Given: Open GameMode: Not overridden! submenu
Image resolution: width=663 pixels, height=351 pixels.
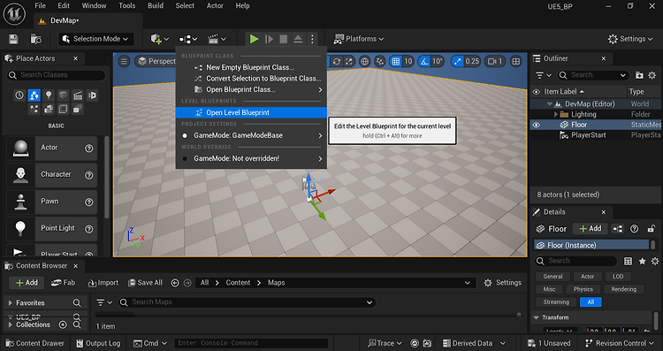Looking at the screenshot, I should tap(251, 158).
